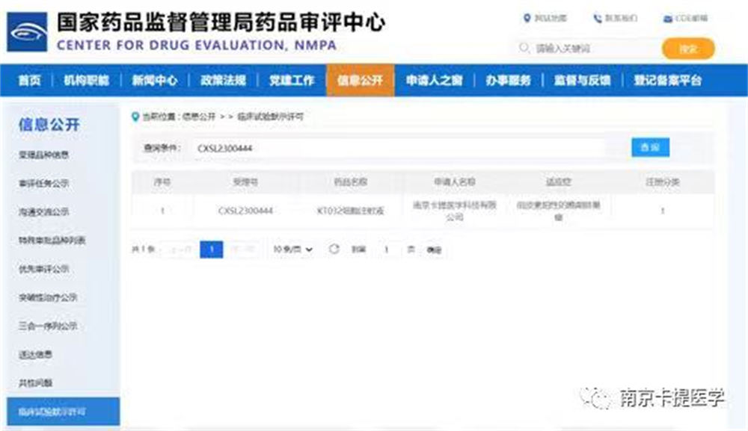Click the CDE邮箱 mail icon
Screen dimensions: 748x431
click(x=668, y=19)
